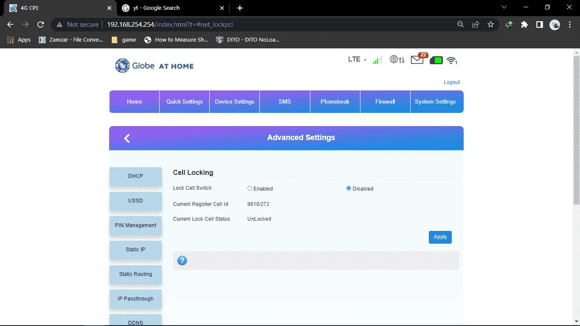Click the share page icon
The height and width of the screenshot is (326, 580).
[476, 25]
